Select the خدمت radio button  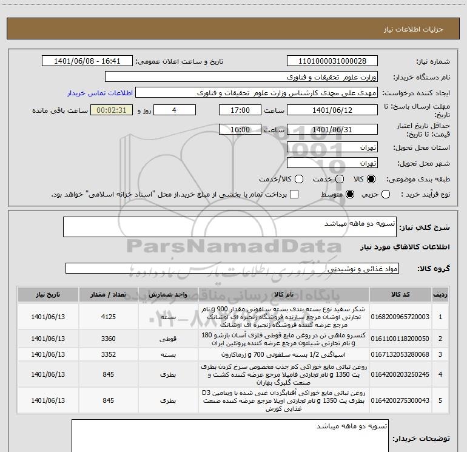[340, 179]
